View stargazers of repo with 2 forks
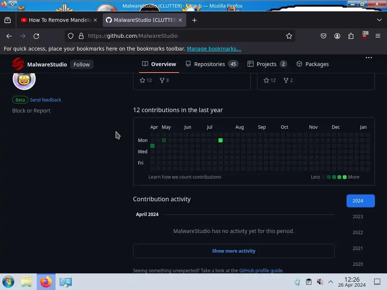This screenshot has height=290, width=387. pos(270,80)
